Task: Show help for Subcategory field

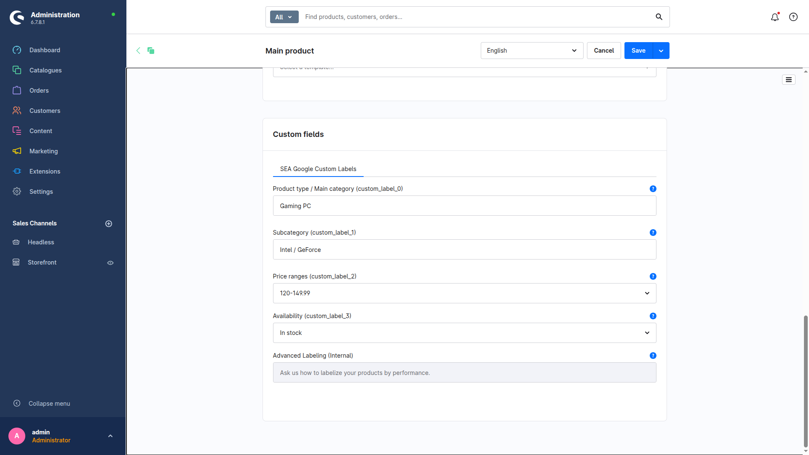Action: (x=653, y=233)
